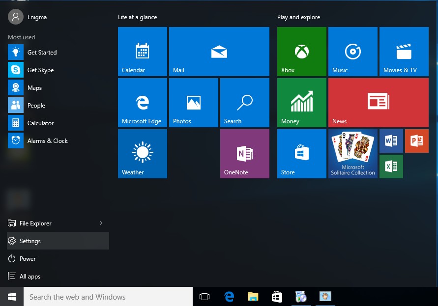Click the Windows Start button
Screen dimensions: 438x306
click(12, 297)
